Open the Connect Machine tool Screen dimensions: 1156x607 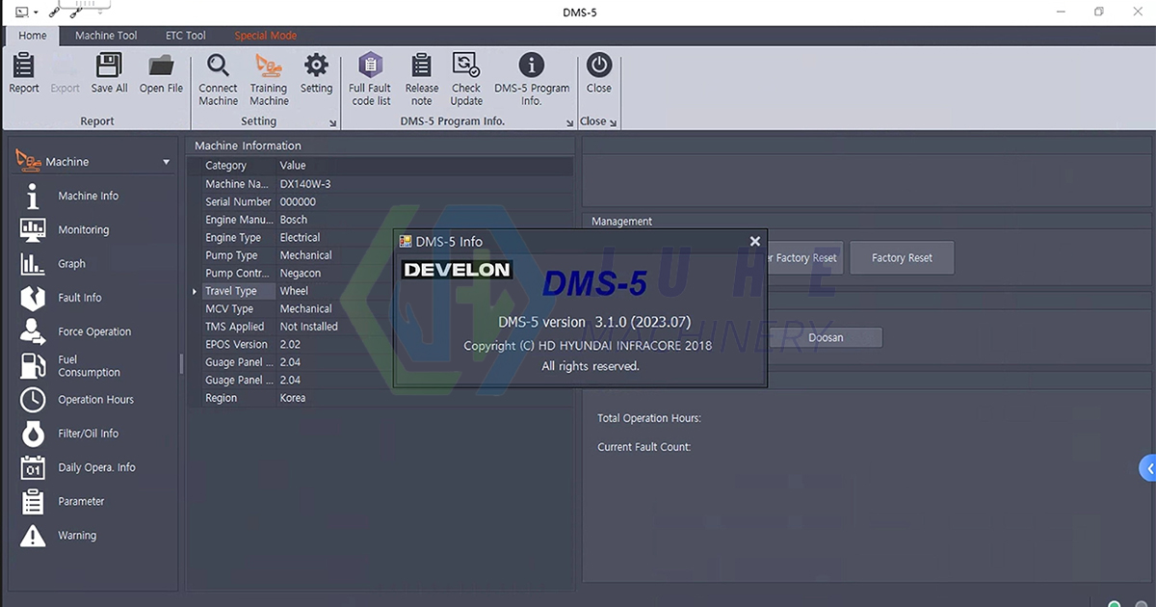[x=218, y=77]
